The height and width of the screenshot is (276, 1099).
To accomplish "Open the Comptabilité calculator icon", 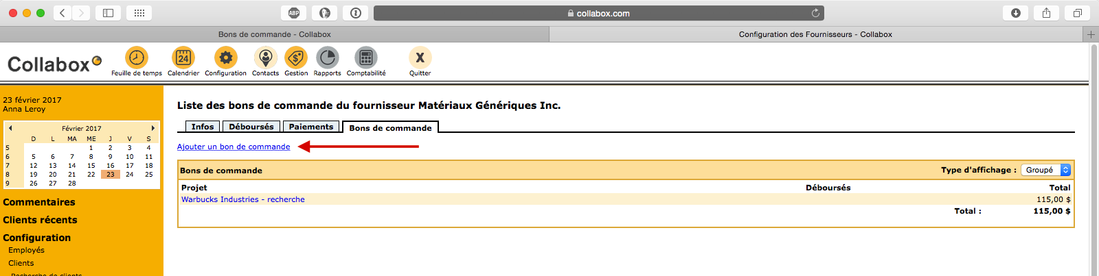I will coord(366,58).
